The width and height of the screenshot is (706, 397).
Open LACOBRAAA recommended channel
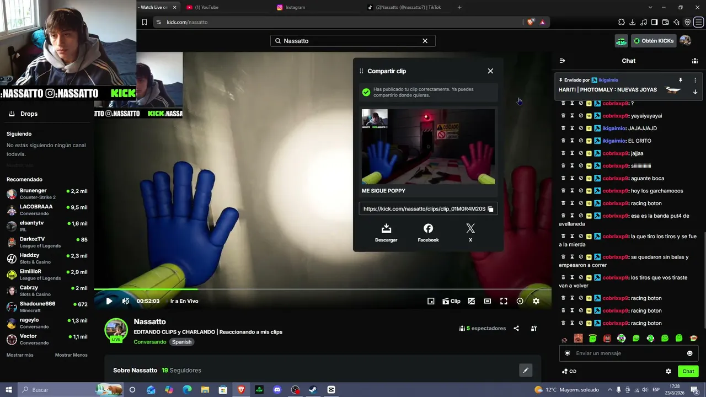(x=47, y=210)
